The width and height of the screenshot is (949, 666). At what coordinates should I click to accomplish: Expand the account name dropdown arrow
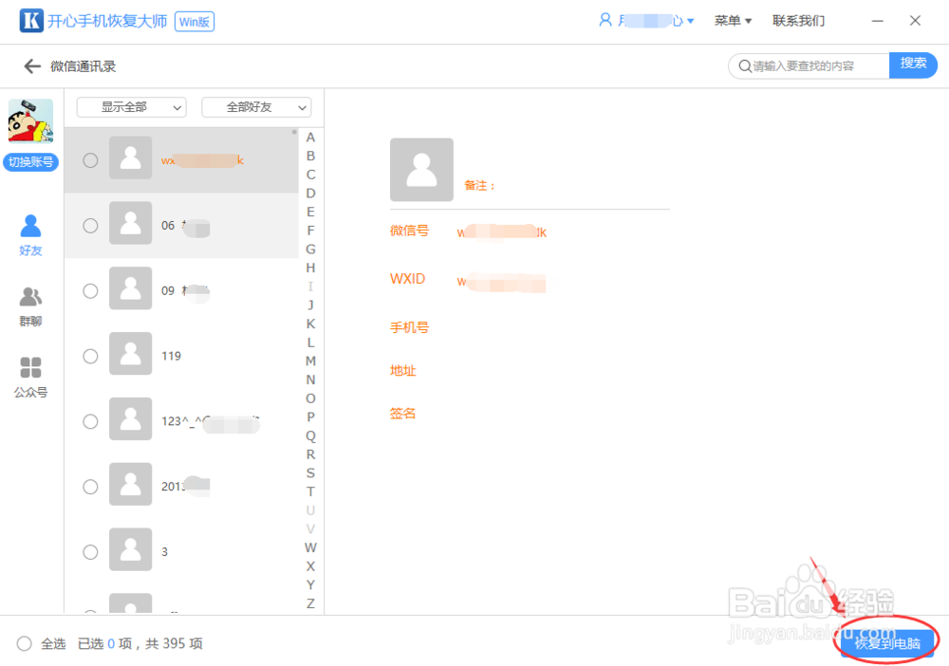pyautogui.click(x=692, y=19)
